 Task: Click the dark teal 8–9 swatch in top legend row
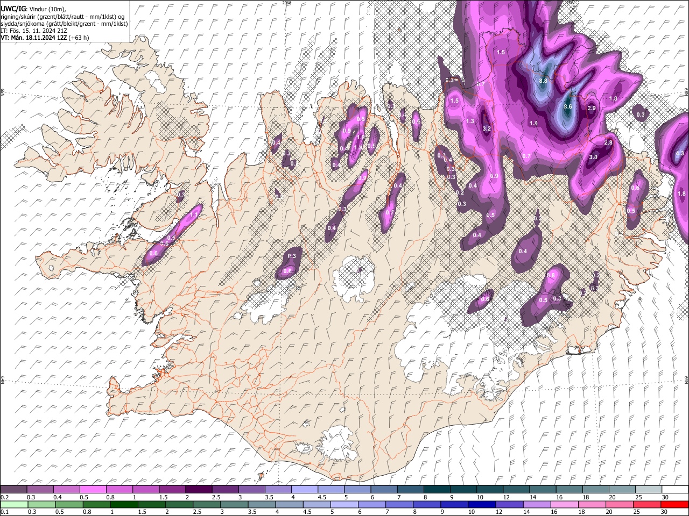pyautogui.click(x=437, y=490)
